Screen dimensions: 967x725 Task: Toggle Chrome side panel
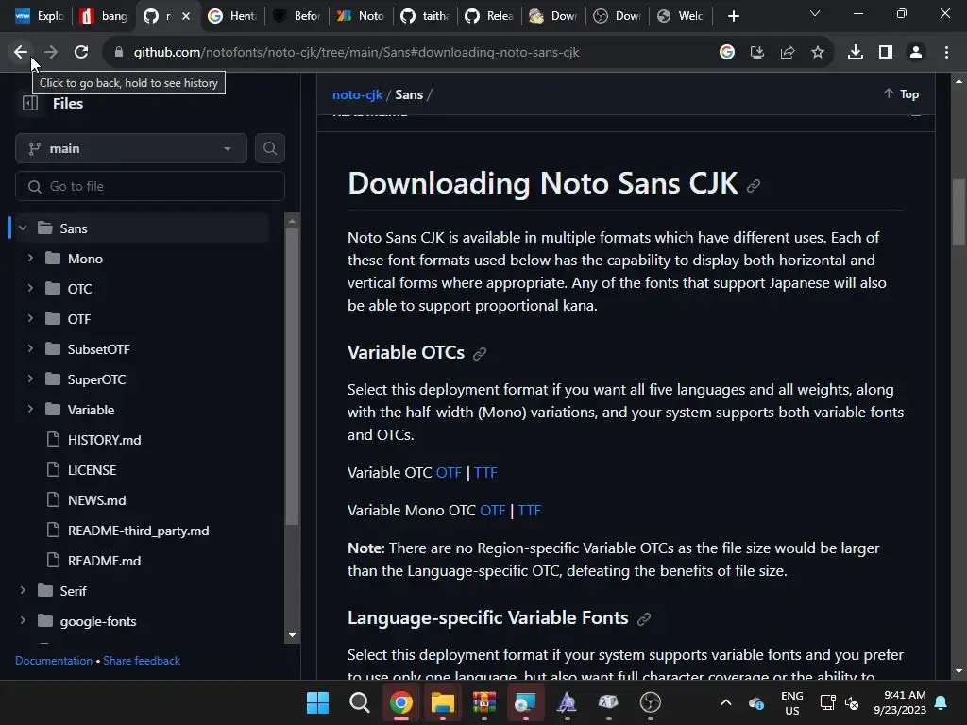click(x=886, y=53)
